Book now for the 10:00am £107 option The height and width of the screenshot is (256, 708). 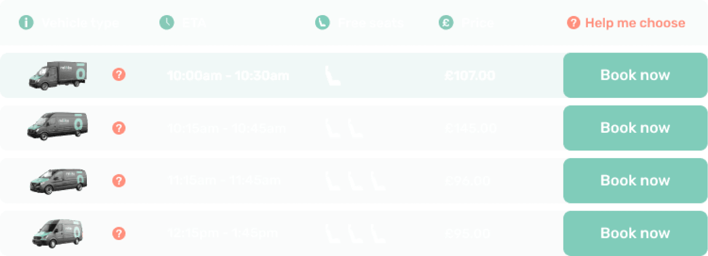pos(635,75)
